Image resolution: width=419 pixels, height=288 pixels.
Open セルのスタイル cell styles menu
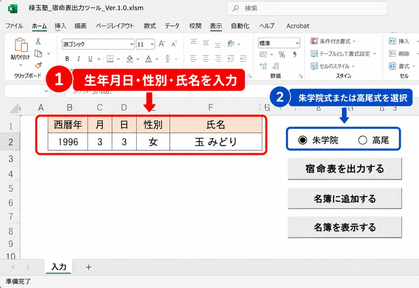[333, 66]
